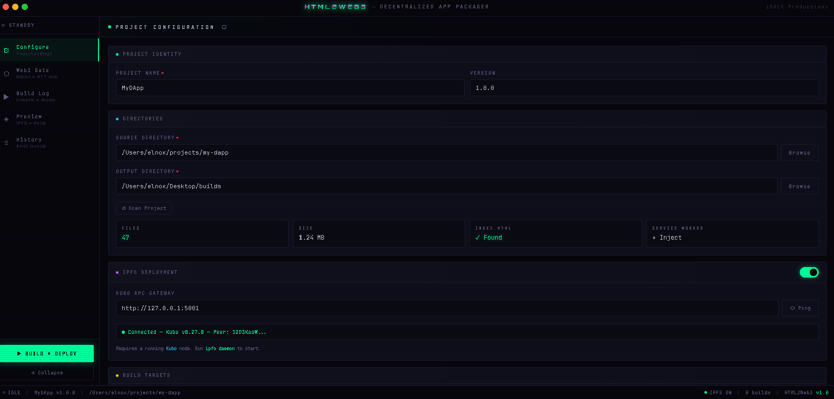
Task: Browse for the source directory
Action: click(x=799, y=152)
